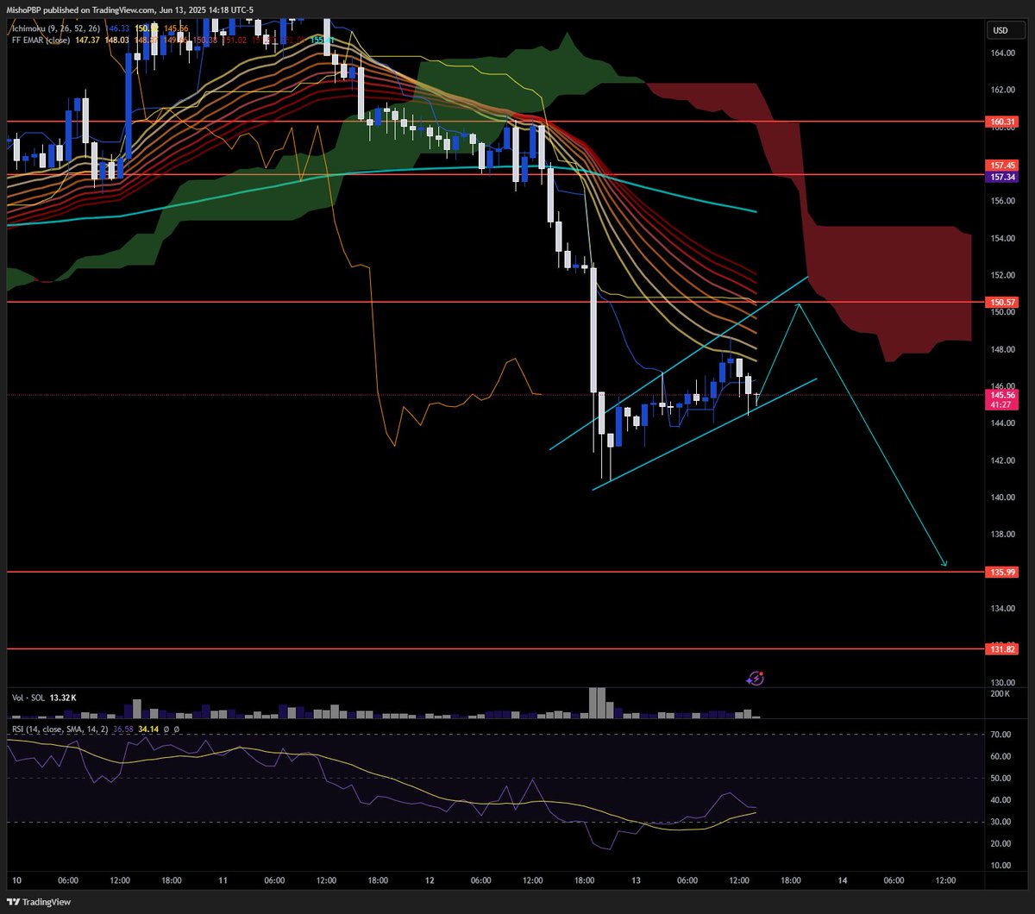1035x914 pixels.
Task: Click the 41:27 candle countdown timer
Action: click(1000, 405)
